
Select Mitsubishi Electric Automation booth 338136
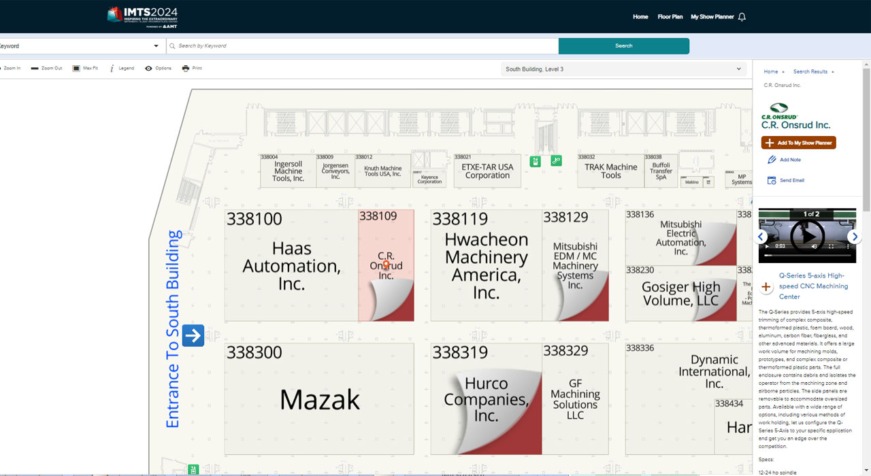click(680, 237)
